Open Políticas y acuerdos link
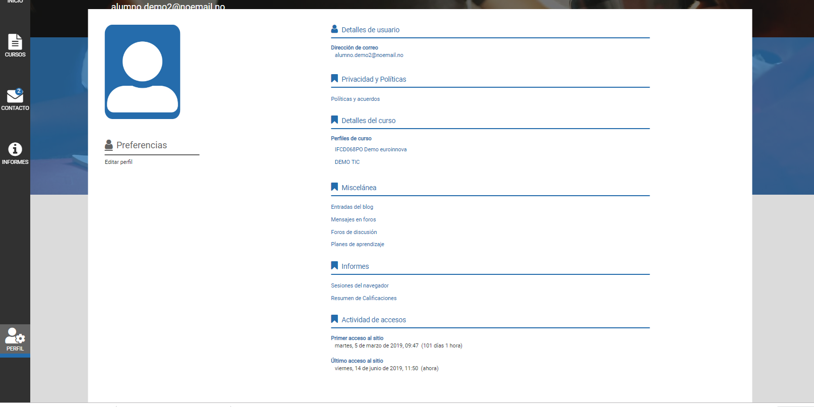814x407 pixels. [355, 99]
